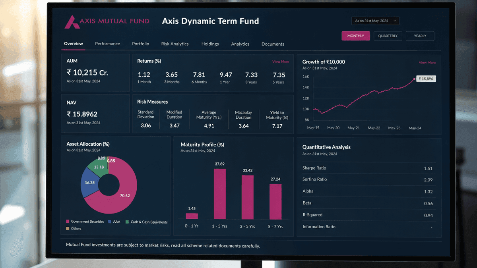This screenshot has height=268, width=477.
Task: Open the Holdings tab
Action: [x=210, y=44]
